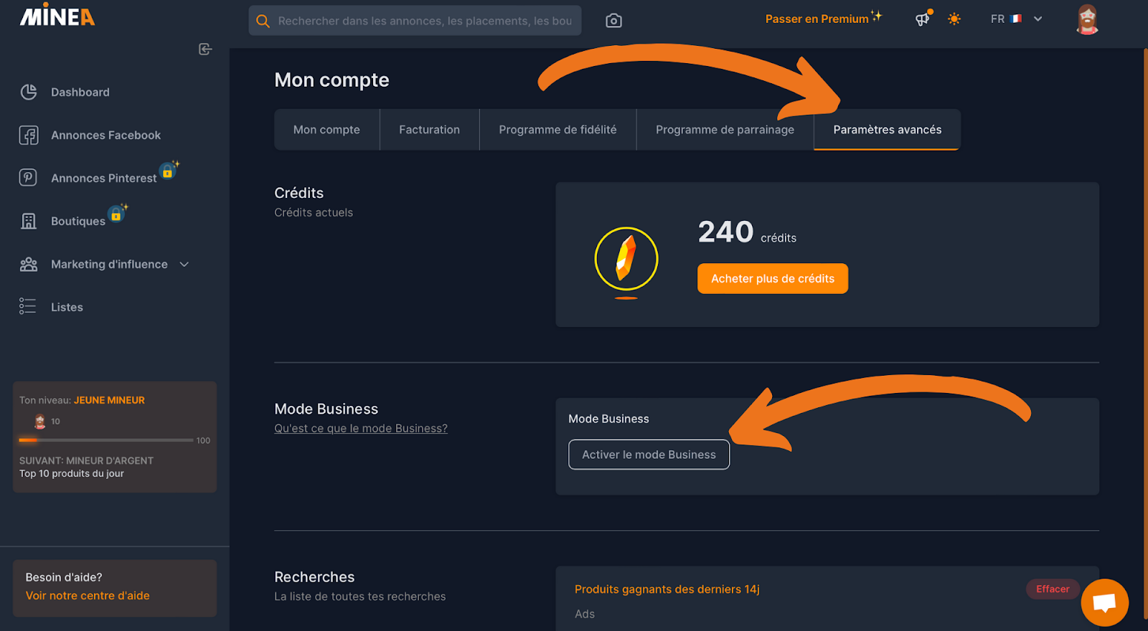
Task: Click the camera image search icon
Action: tap(613, 21)
